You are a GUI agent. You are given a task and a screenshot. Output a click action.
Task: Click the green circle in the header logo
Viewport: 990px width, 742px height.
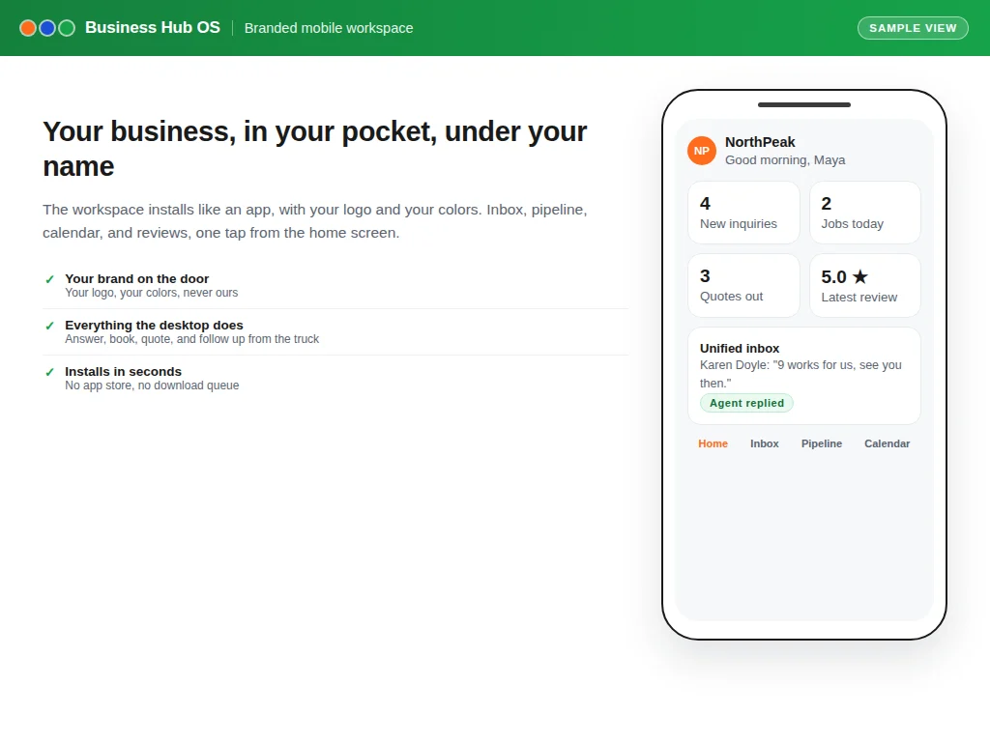tap(67, 28)
